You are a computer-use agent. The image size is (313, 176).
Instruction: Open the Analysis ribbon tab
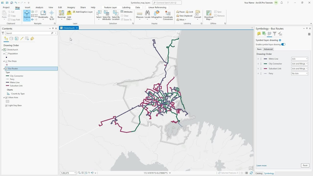pyautogui.click(x=39, y=7)
